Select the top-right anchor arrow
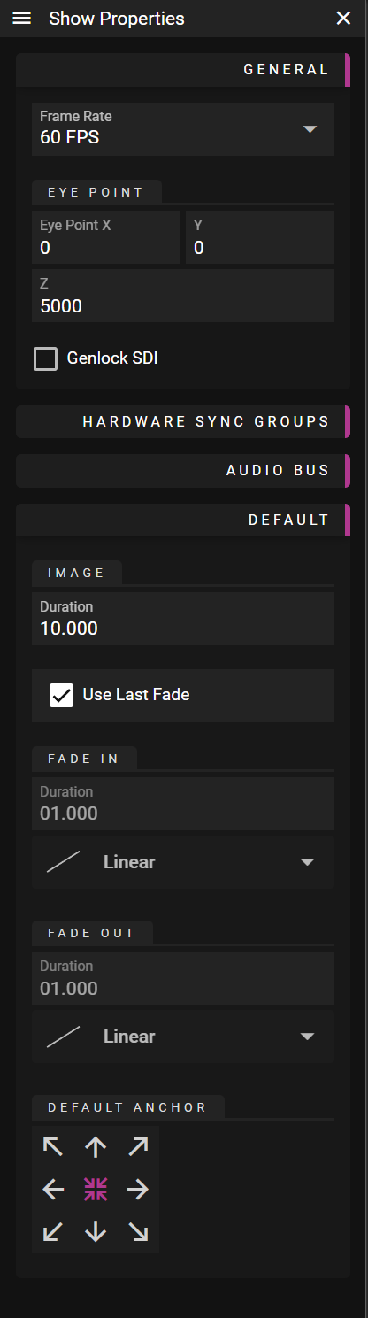 [138, 1147]
